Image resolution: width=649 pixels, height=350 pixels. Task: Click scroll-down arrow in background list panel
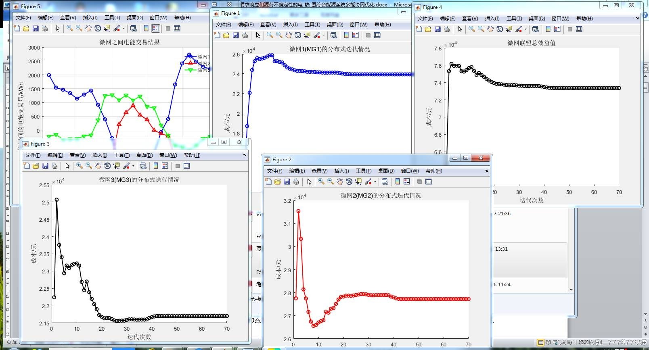pyautogui.click(x=571, y=290)
